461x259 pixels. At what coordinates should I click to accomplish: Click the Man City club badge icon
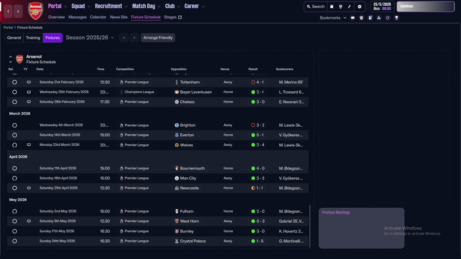tap(176, 178)
